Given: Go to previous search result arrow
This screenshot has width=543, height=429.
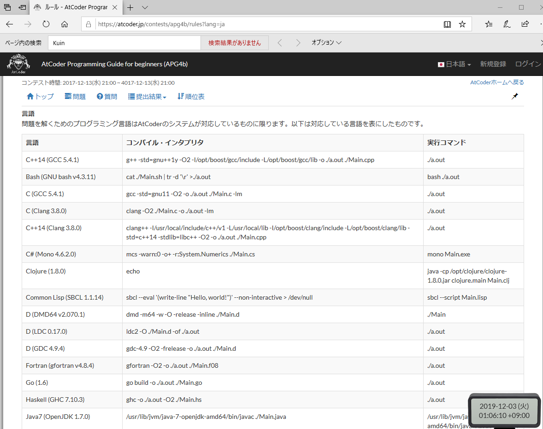Looking at the screenshot, I should (x=280, y=43).
